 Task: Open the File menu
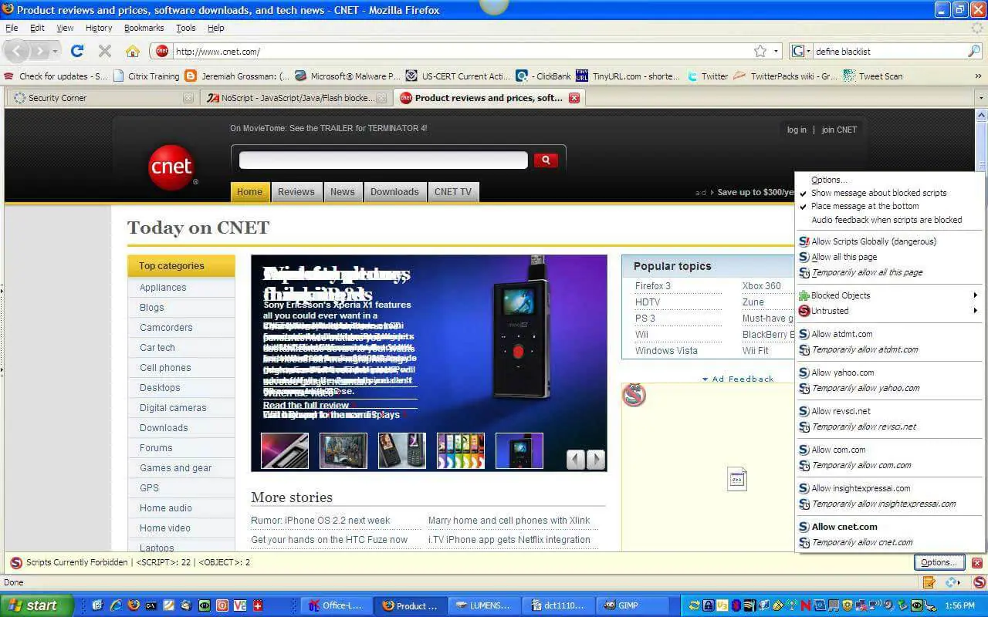coord(12,28)
